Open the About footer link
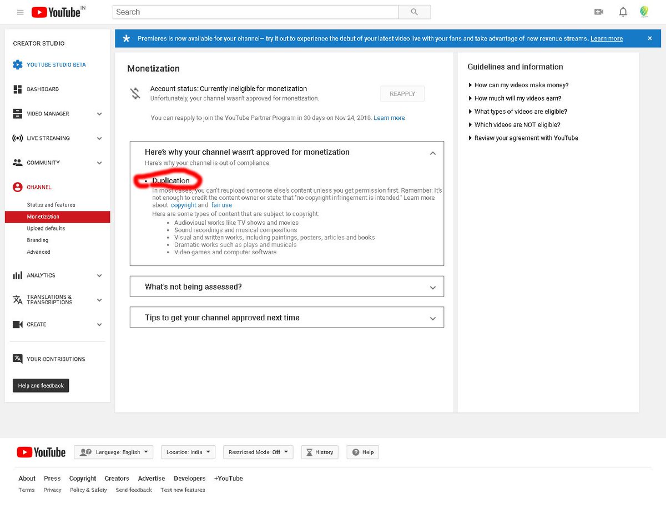The width and height of the screenshot is (666, 508). tap(27, 478)
